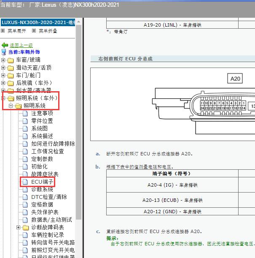Expand the 刮水器/清洗器 tree node

3,90
